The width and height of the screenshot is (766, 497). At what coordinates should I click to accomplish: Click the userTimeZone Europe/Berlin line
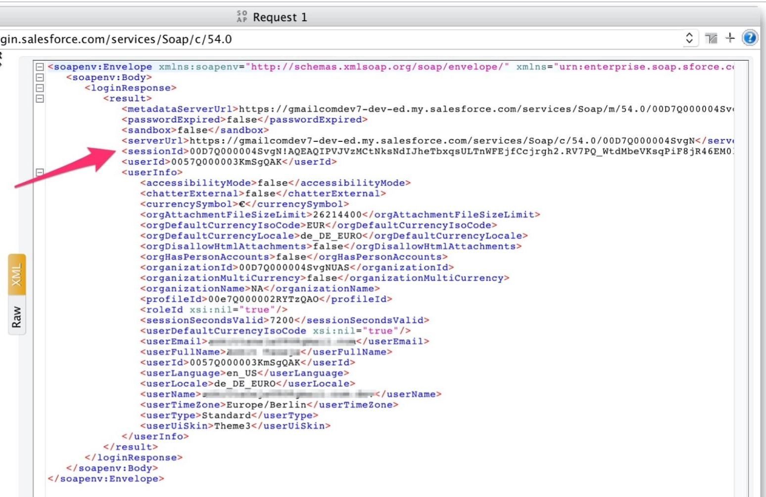[x=269, y=405]
